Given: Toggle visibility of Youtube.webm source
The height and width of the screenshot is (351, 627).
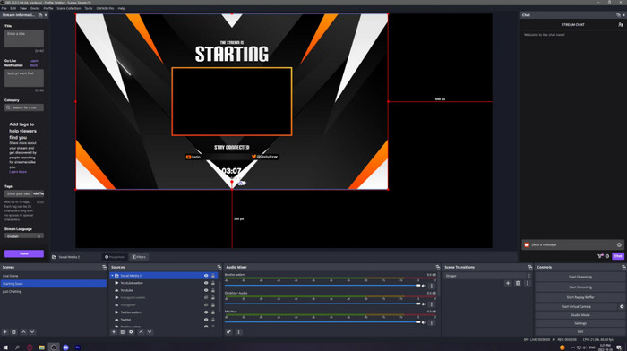Looking at the screenshot, I should coord(206,283).
